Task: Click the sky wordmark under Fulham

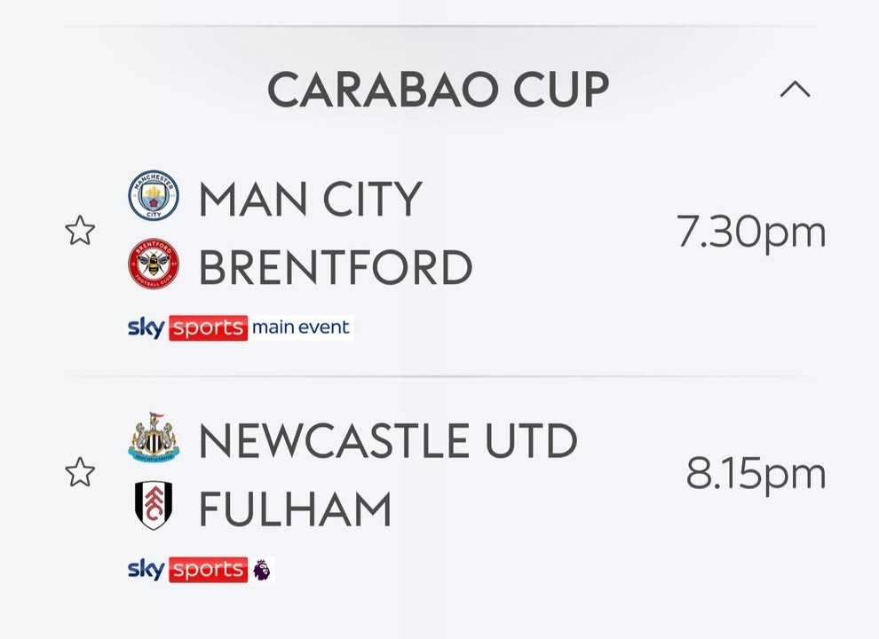Action: [x=146, y=570]
